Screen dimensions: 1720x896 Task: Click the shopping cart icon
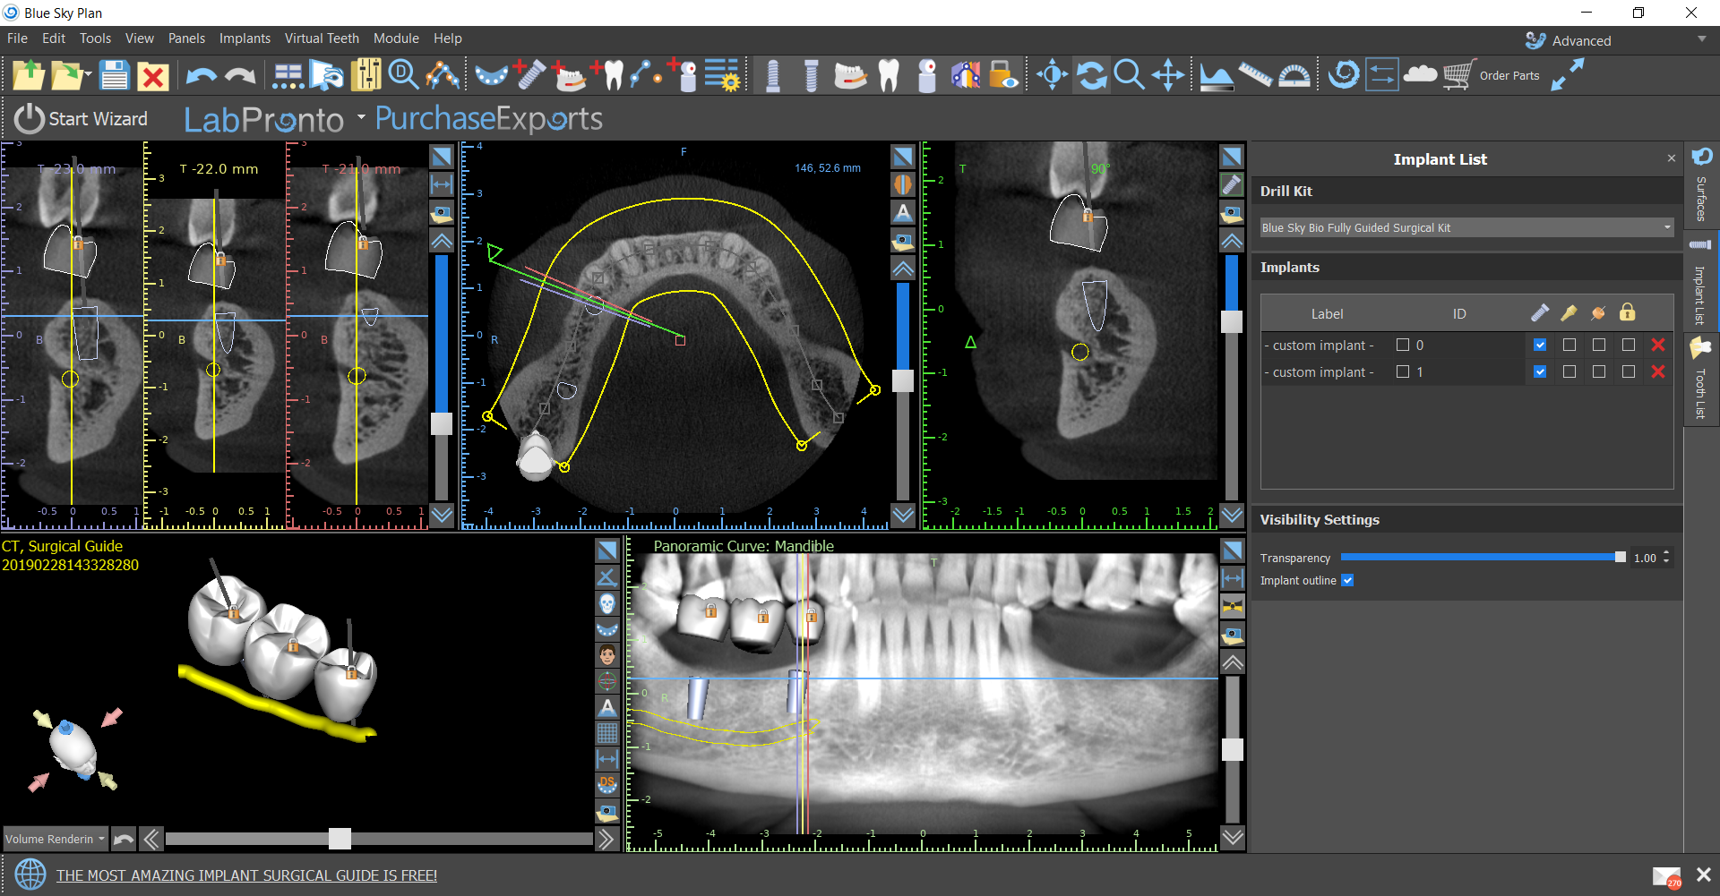(x=1460, y=75)
